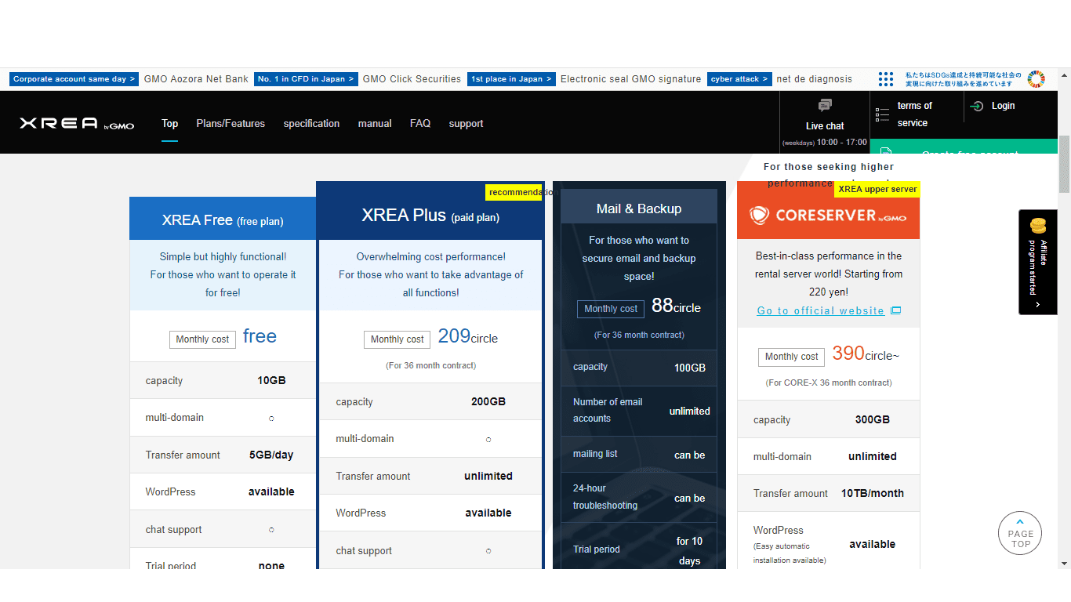Open the specification menu item

pyautogui.click(x=311, y=124)
